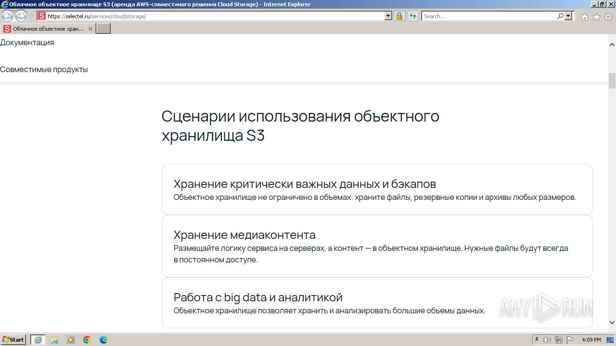Click the vertical scrollbar thumb
Screen dimensions: 616x346
pos(612,80)
